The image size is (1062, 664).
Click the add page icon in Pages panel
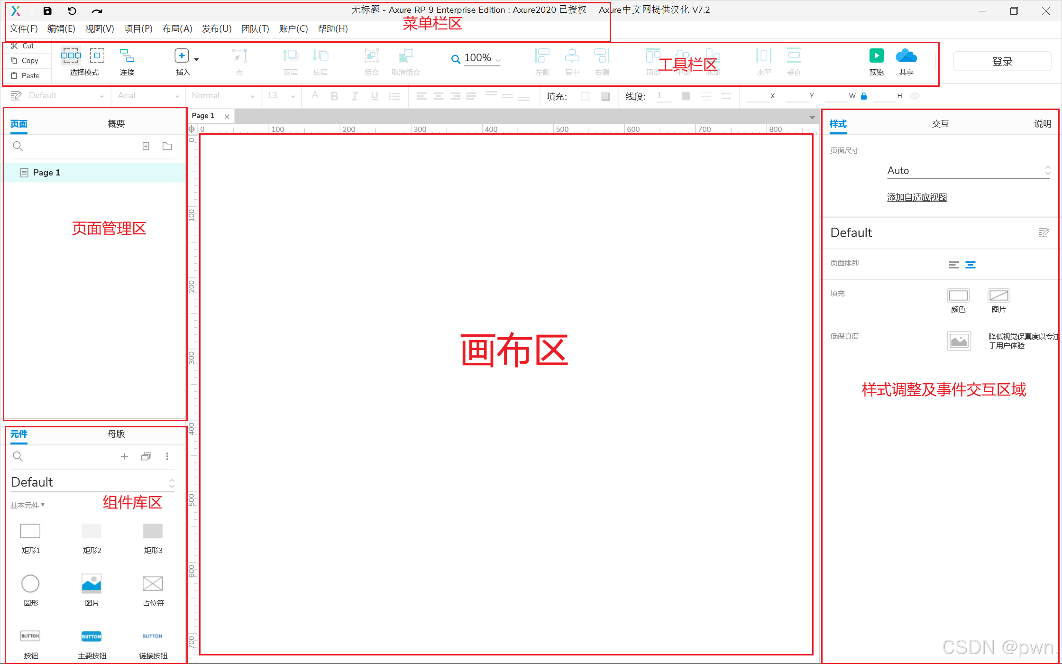click(146, 146)
